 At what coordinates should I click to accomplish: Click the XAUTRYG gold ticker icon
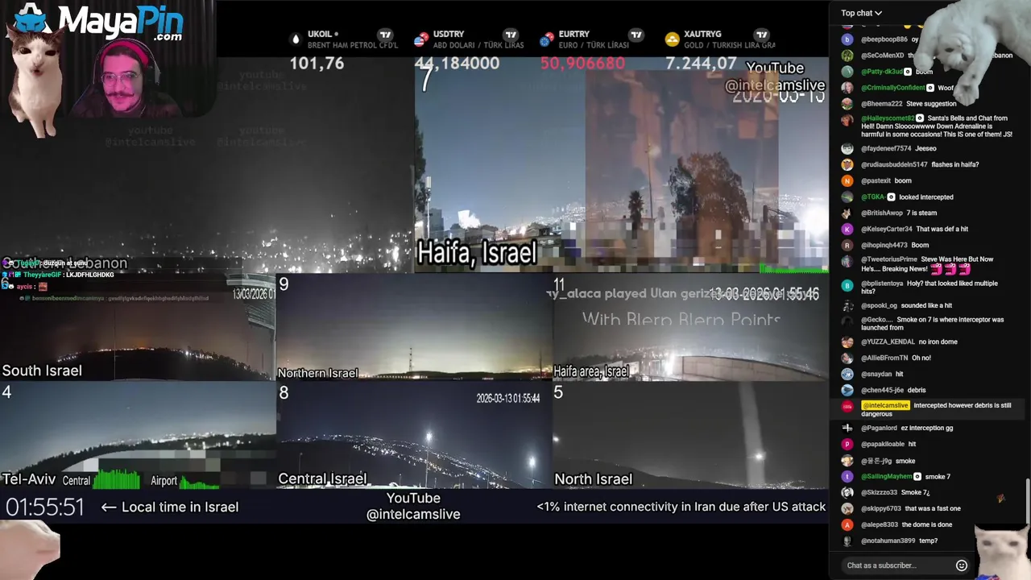point(673,39)
